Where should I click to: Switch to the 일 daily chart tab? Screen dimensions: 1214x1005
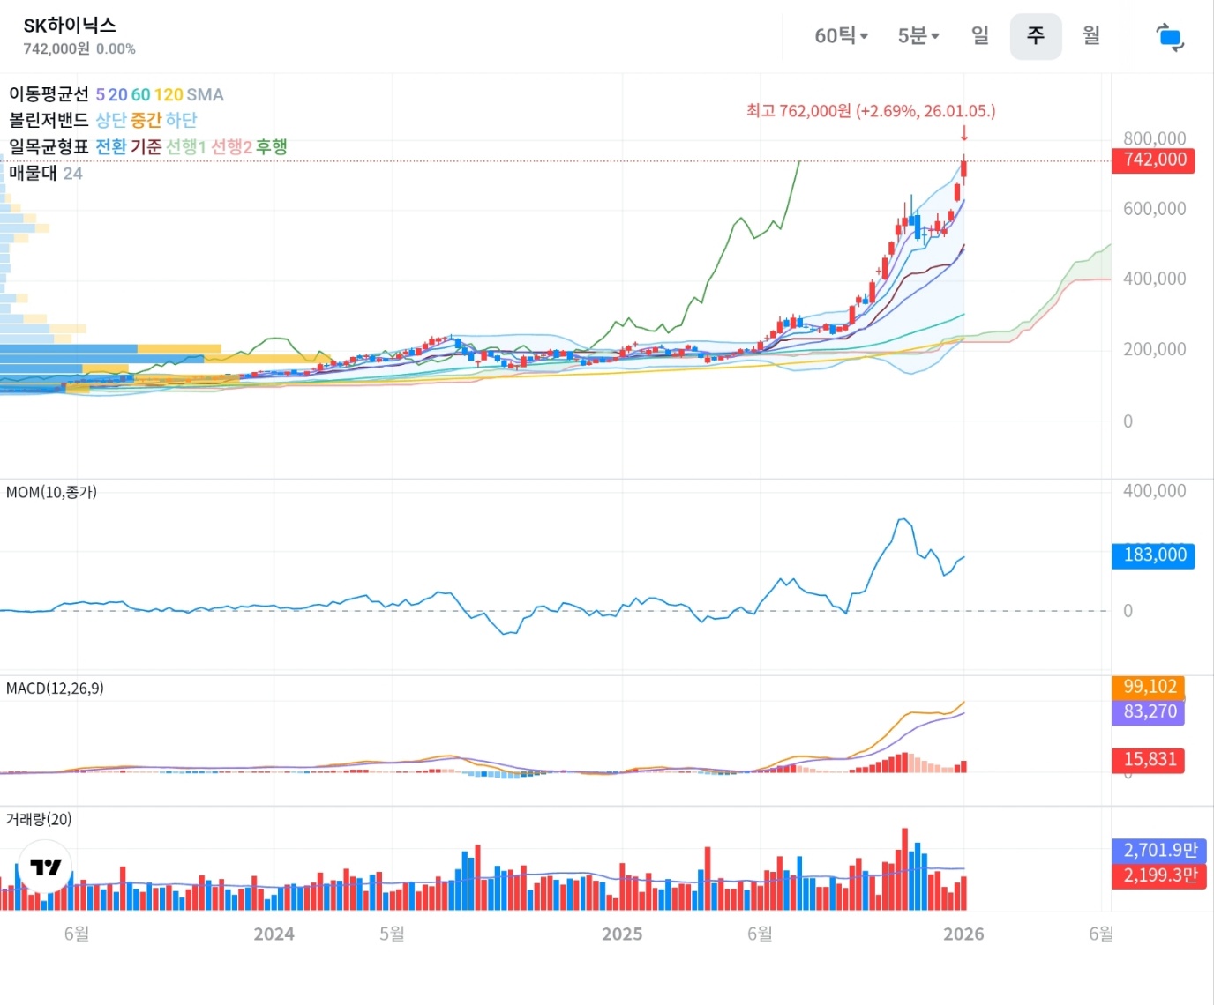(980, 35)
